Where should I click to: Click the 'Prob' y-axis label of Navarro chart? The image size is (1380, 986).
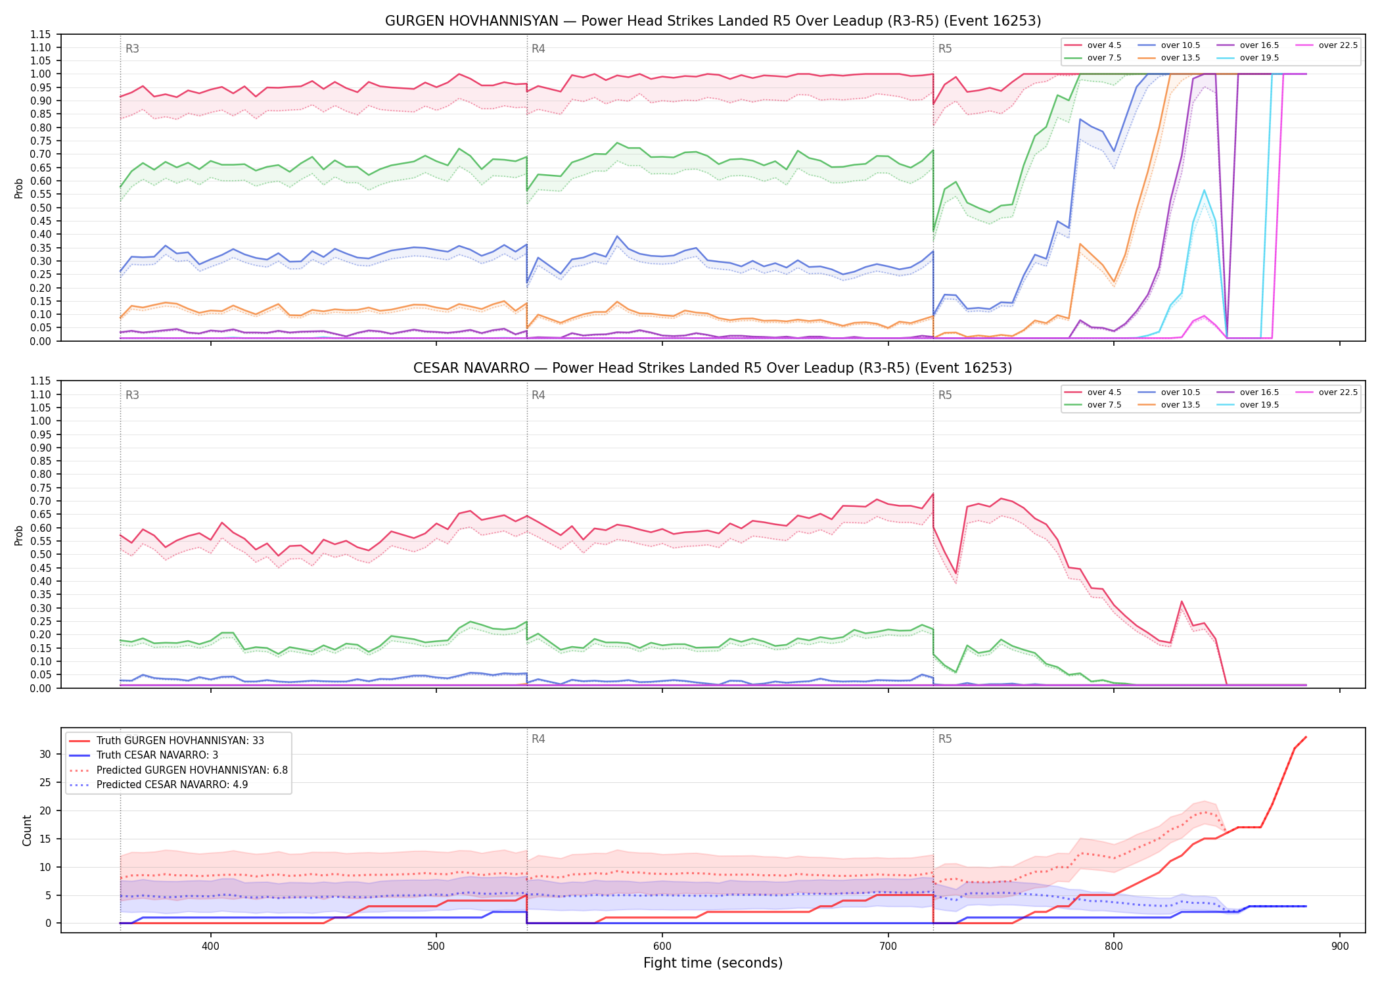click(x=18, y=535)
